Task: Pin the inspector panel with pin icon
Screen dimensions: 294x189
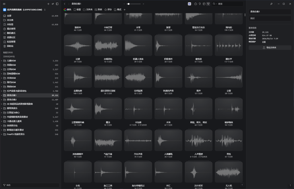Action: [x=272, y=4]
